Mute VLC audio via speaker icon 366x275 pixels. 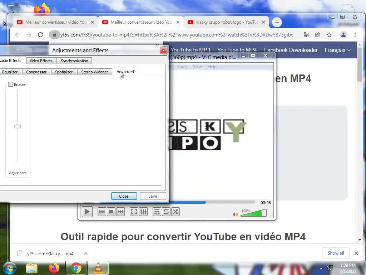tap(235, 214)
